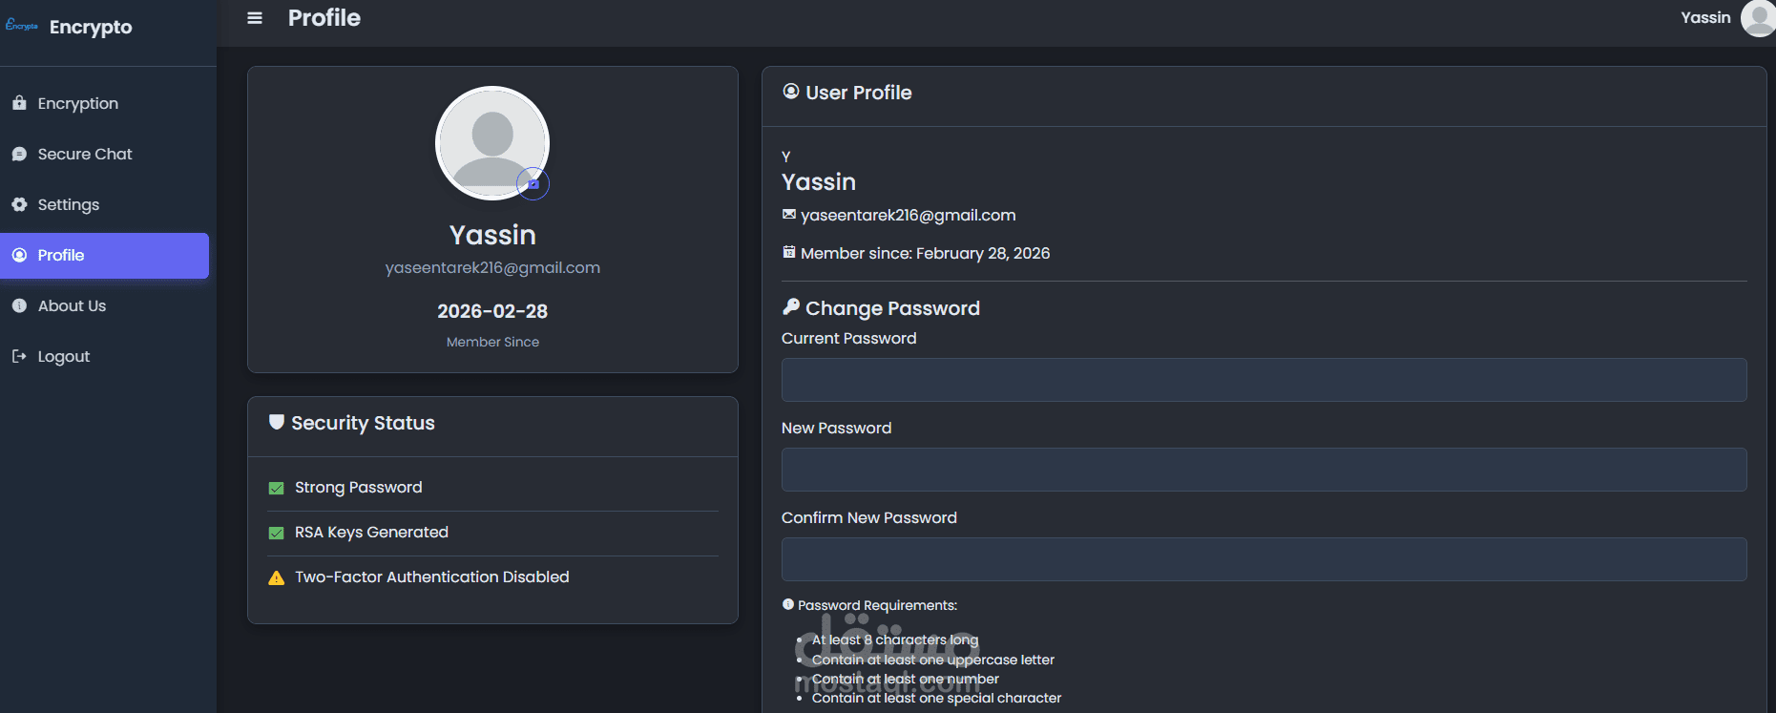Click the lock icon beside Encryption
This screenshot has width=1776, height=713.
click(19, 103)
